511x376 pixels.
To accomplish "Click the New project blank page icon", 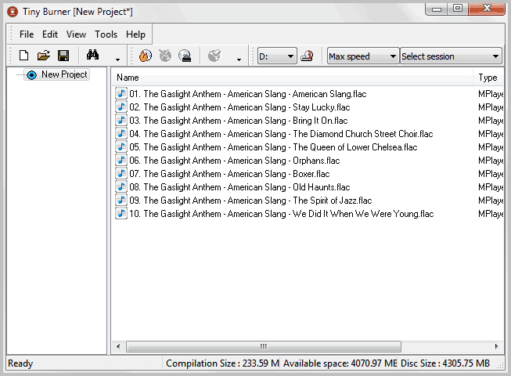I will (x=23, y=56).
